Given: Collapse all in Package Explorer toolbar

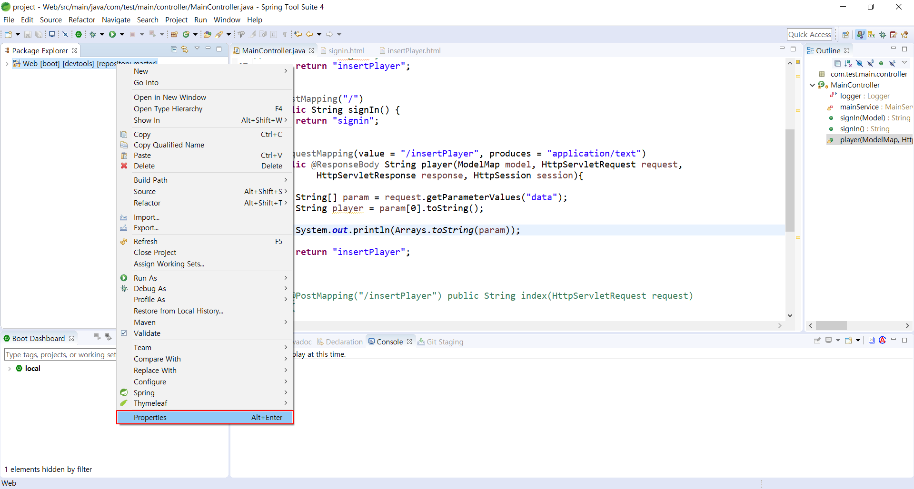Looking at the screenshot, I should point(174,49).
